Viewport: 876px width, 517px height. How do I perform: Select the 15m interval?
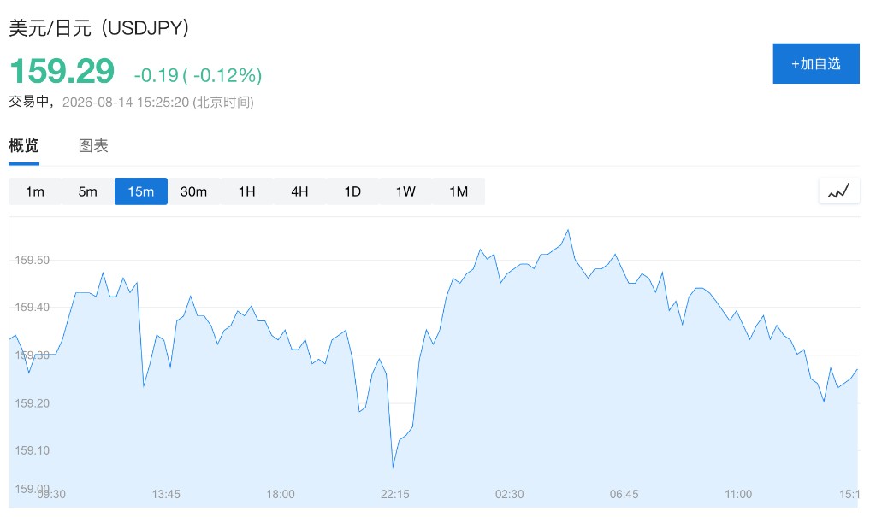[x=141, y=191]
